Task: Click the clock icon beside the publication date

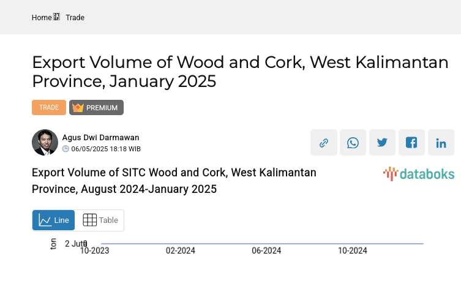Action: click(x=66, y=149)
